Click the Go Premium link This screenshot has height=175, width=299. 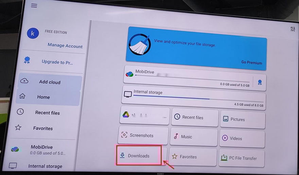251,62
